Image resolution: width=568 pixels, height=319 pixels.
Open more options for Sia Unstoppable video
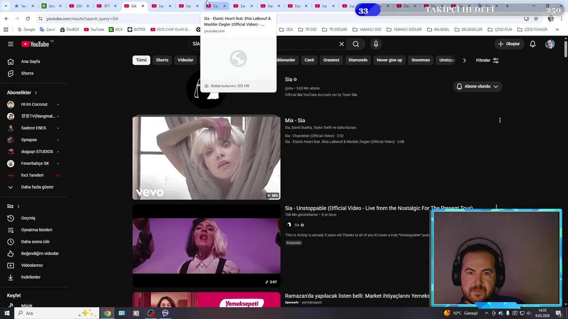tap(496, 207)
